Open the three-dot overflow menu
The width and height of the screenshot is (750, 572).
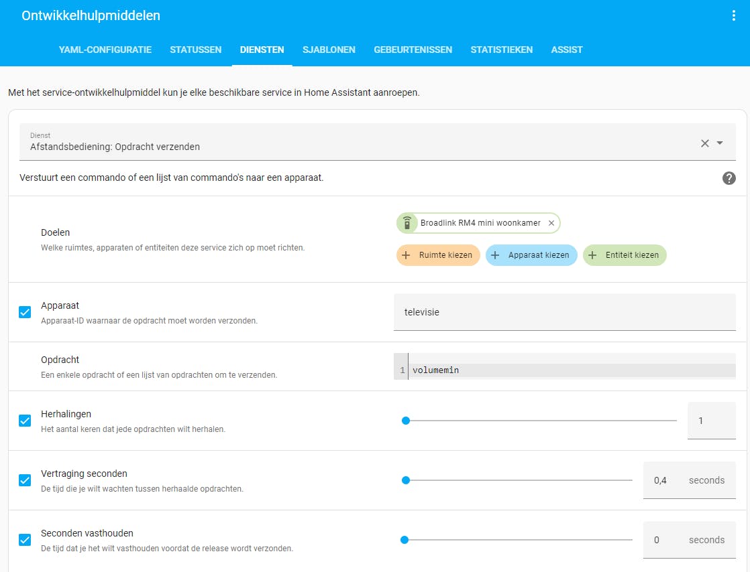733,16
